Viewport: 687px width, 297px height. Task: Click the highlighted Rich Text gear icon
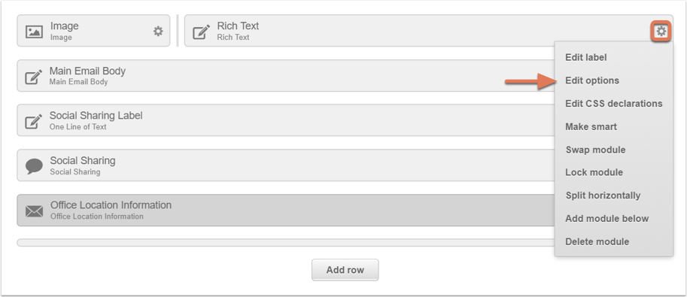tap(661, 31)
